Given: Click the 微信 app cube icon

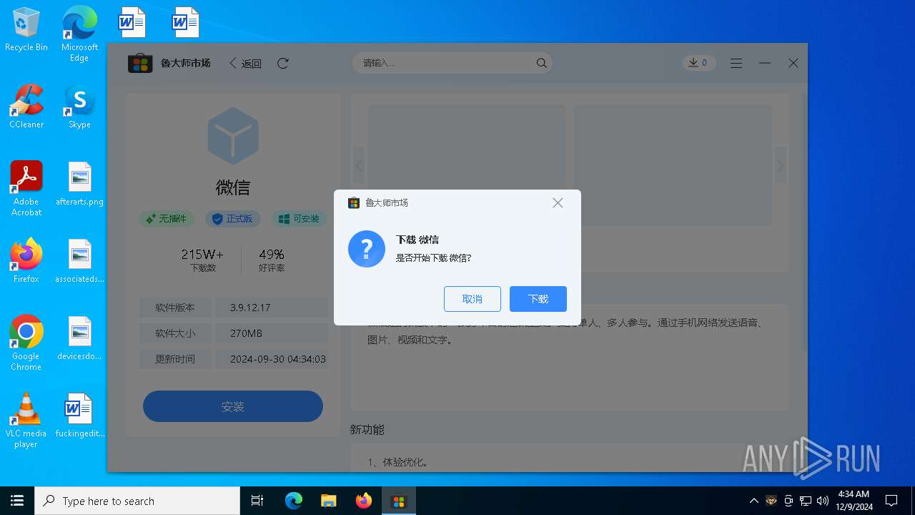Looking at the screenshot, I should click(x=233, y=136).
